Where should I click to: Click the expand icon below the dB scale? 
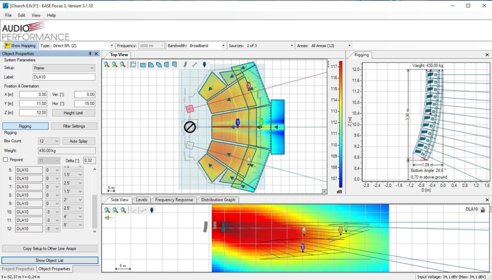point(325,192)
